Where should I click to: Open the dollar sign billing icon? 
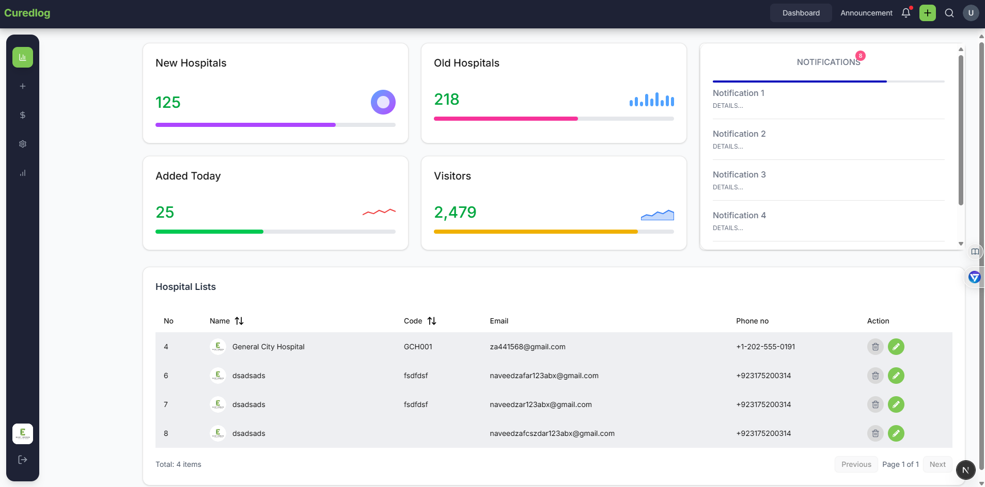point(23,115)
